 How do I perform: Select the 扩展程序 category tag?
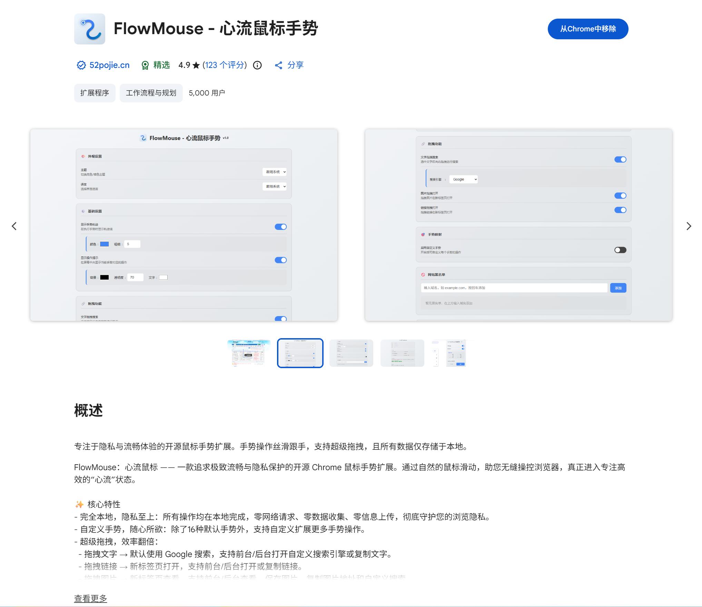click(95, 93)
